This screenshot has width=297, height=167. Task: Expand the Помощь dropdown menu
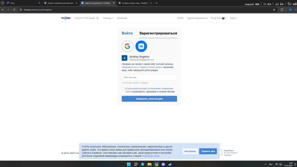click(x=108, y=18)
